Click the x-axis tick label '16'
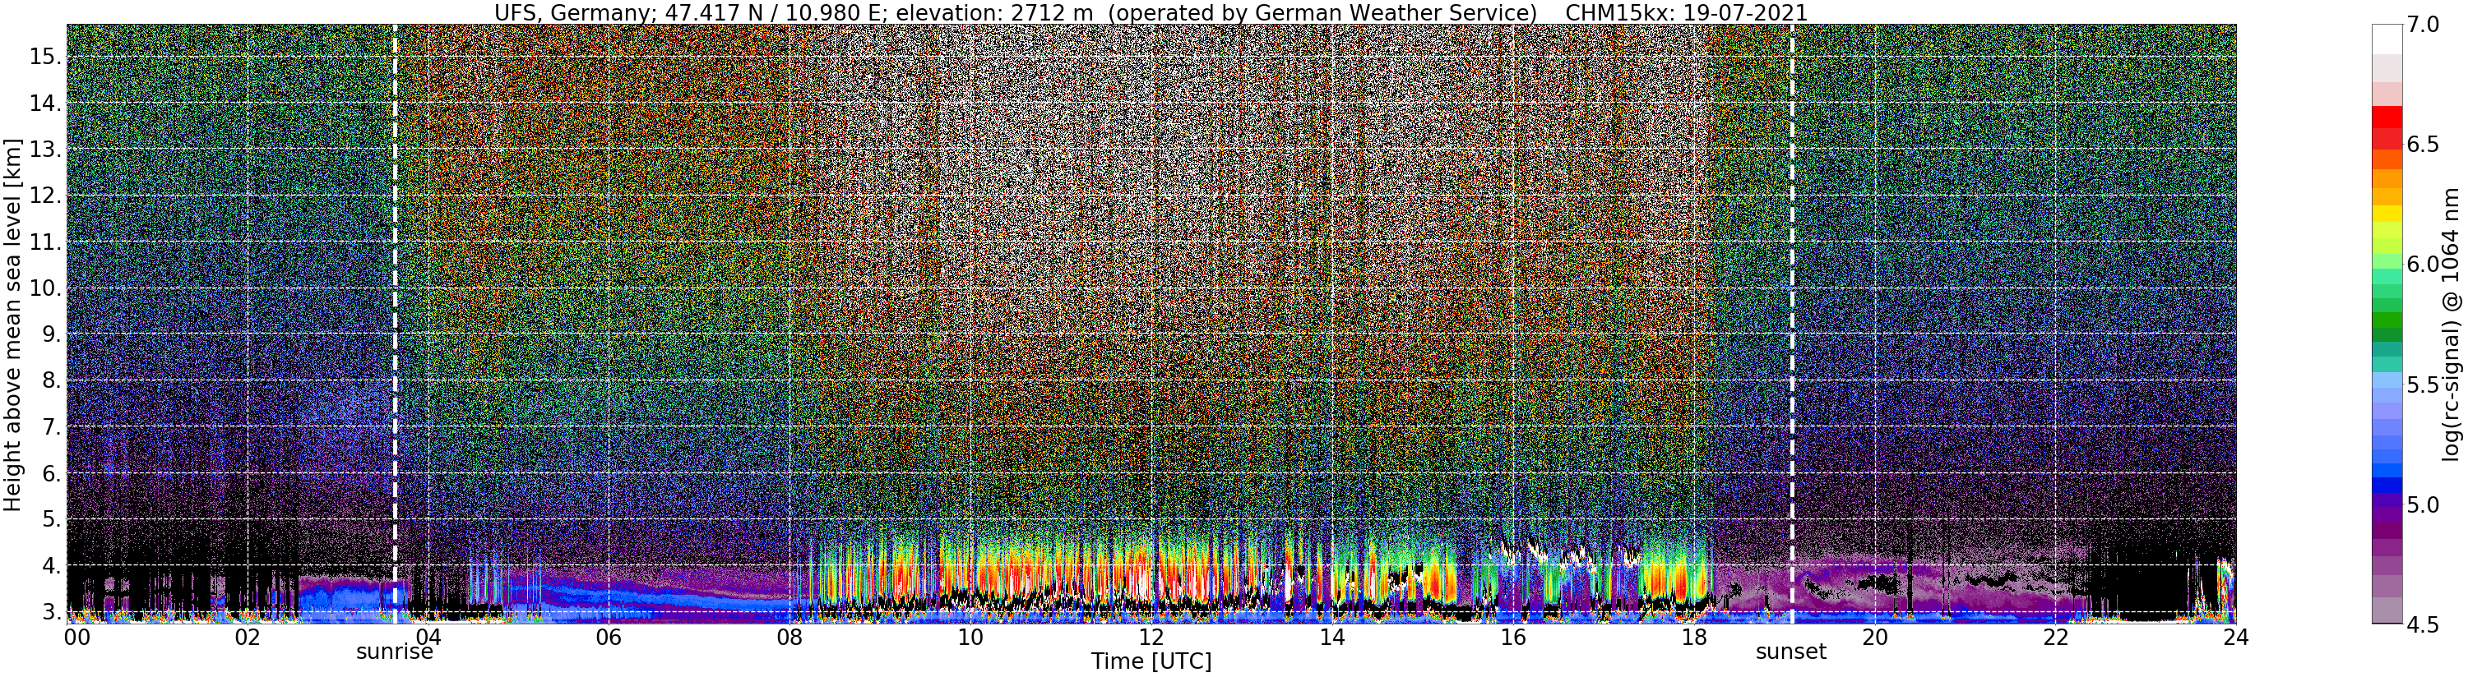Viewport: 2468px width, 677px height. coord(1513,638)
